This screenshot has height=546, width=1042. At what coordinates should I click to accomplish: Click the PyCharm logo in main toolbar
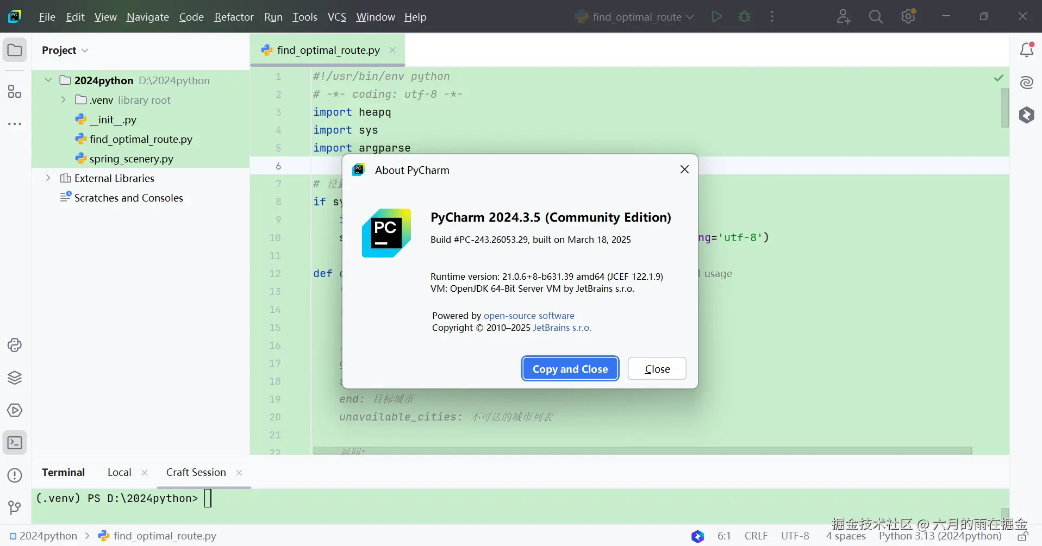(15, 16)
